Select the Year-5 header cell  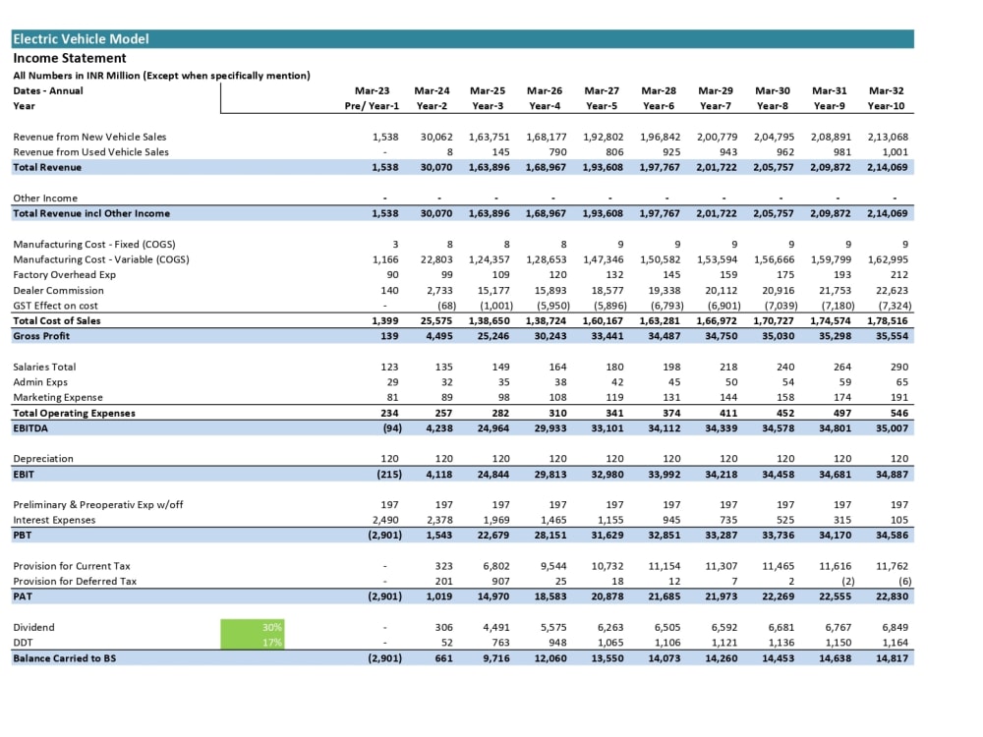[x=602, y=106]
